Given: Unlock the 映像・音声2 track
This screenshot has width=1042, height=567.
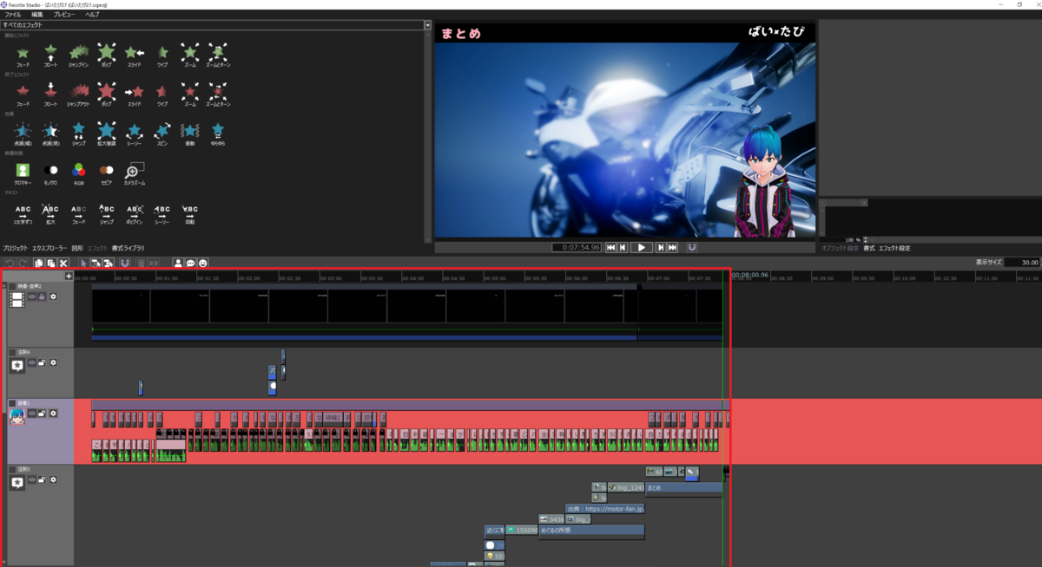Looking at the screenshot, I should (42, 297).
